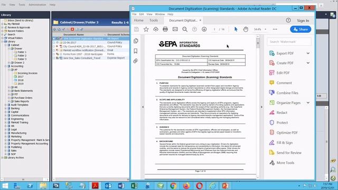Switch to the Acrobat Home tab
338x190 pixels.
pos(138,20)
